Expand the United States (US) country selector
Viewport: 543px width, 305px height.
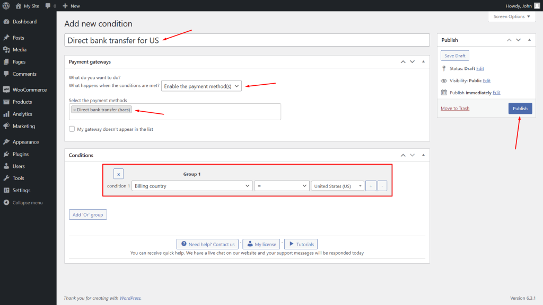pyautogui.click(x=337, y=186)
